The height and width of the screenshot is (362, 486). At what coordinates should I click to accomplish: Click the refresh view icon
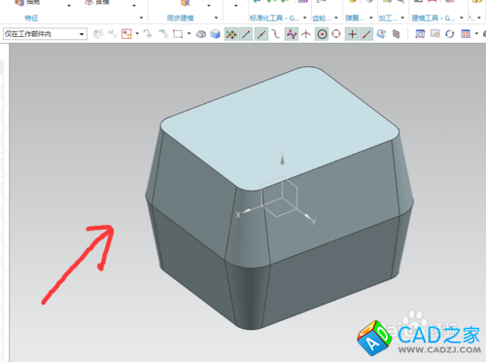[x=449, y=34]
